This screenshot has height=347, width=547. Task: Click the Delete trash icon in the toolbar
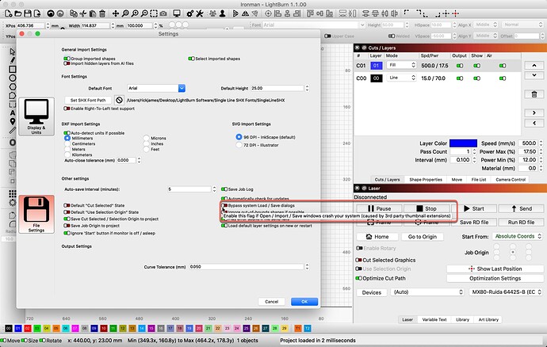(x=102, y=13)
